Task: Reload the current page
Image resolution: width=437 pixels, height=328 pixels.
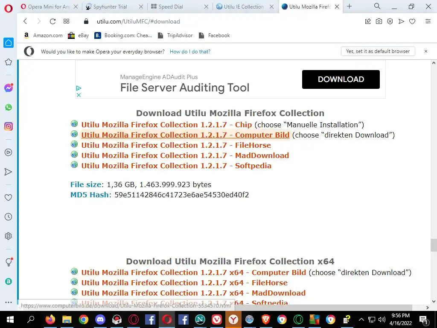Action: pyautogui.click(x=52, y=21)
